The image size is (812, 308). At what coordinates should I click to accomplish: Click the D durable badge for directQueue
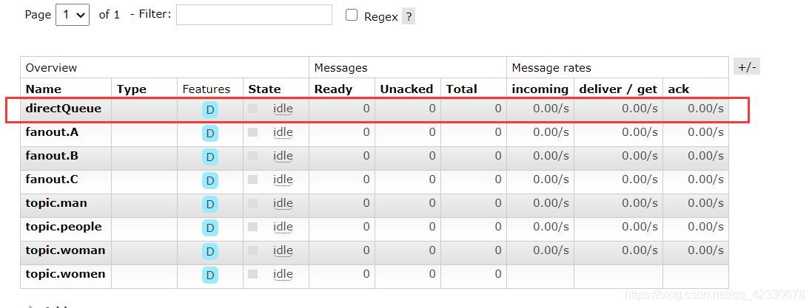click(209, 110)
